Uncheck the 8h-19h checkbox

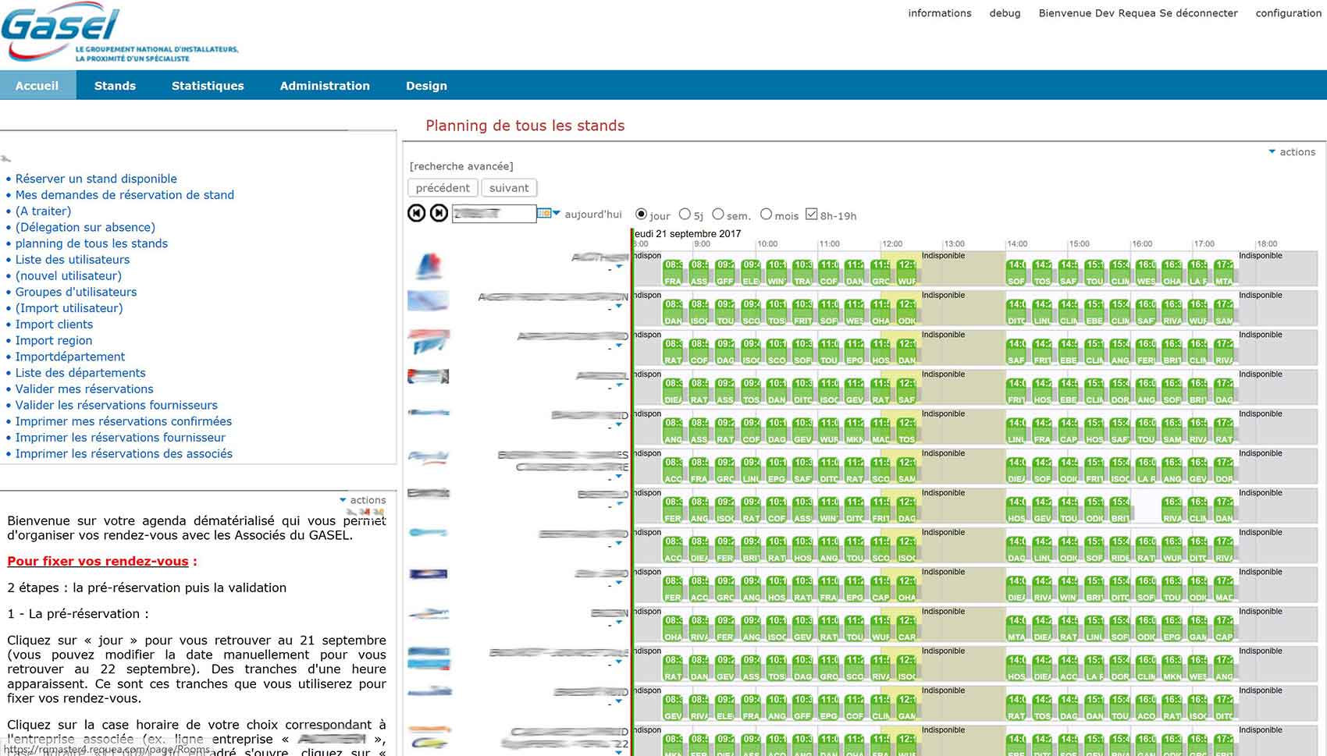(x=811, y=214)
